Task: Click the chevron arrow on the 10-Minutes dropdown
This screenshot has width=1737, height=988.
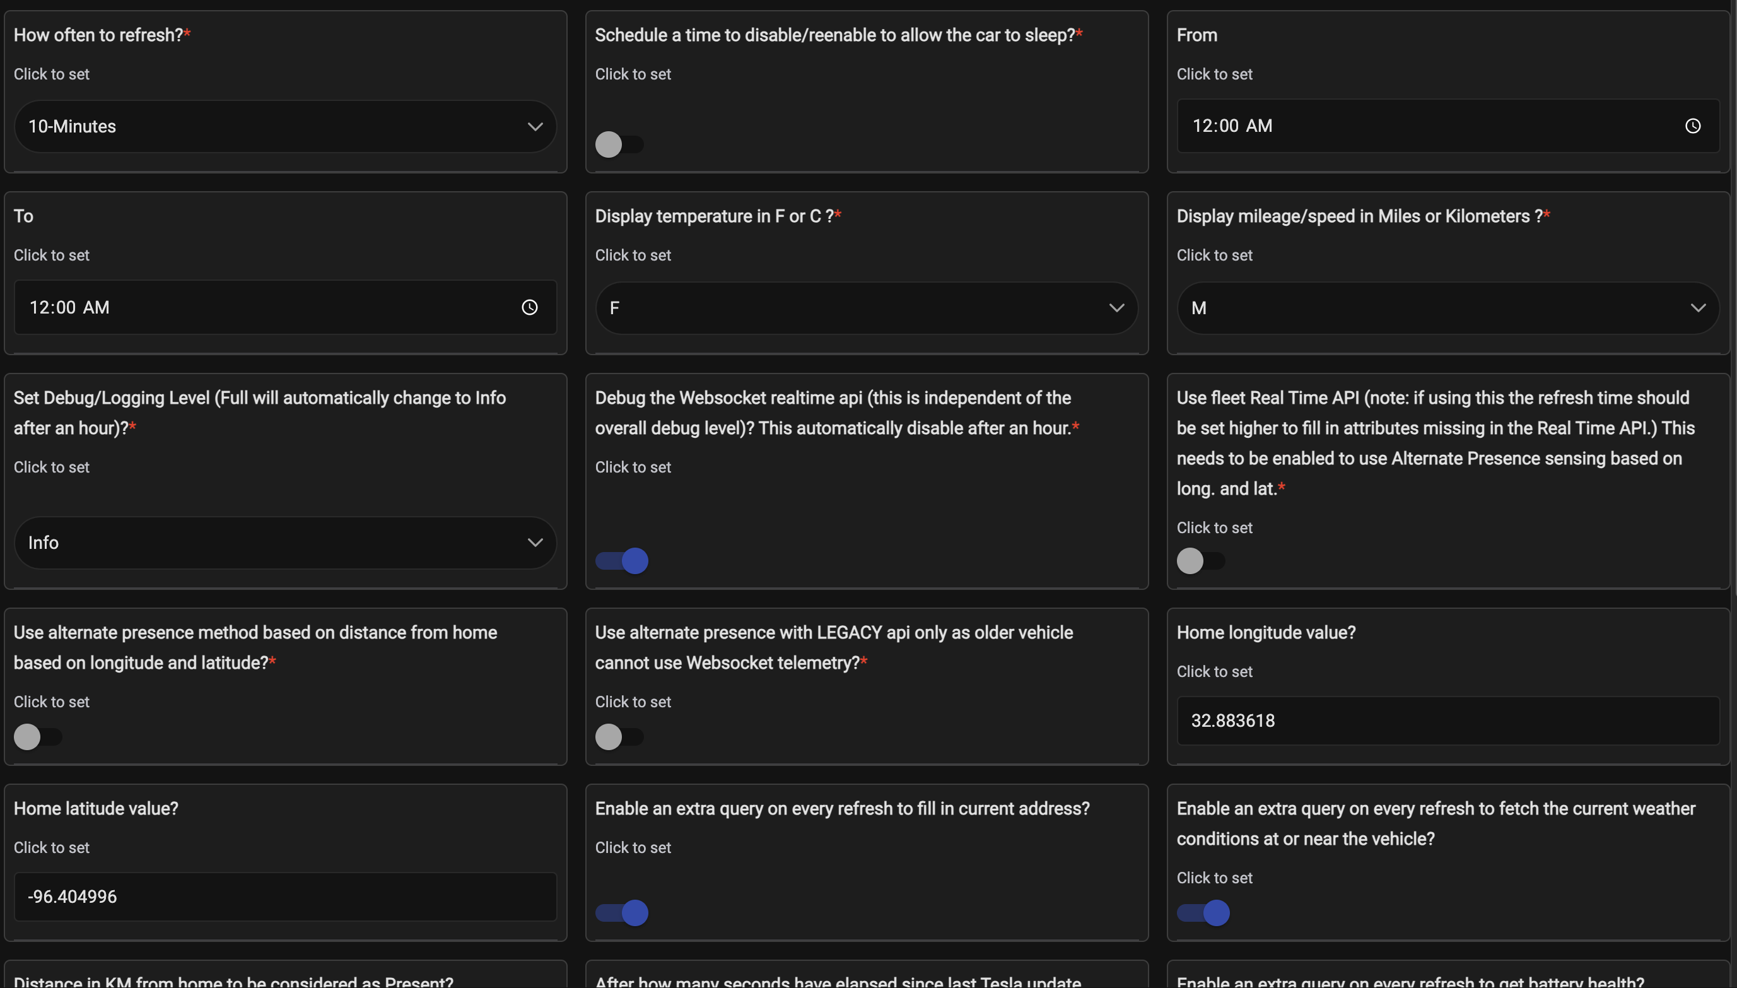Action: (x=535, y=127)
